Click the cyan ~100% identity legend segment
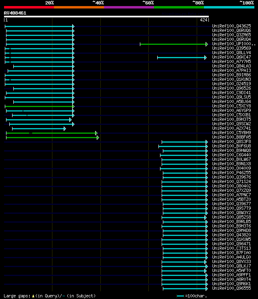Screen dimensions: 258x299 click(x=229, y=7)
